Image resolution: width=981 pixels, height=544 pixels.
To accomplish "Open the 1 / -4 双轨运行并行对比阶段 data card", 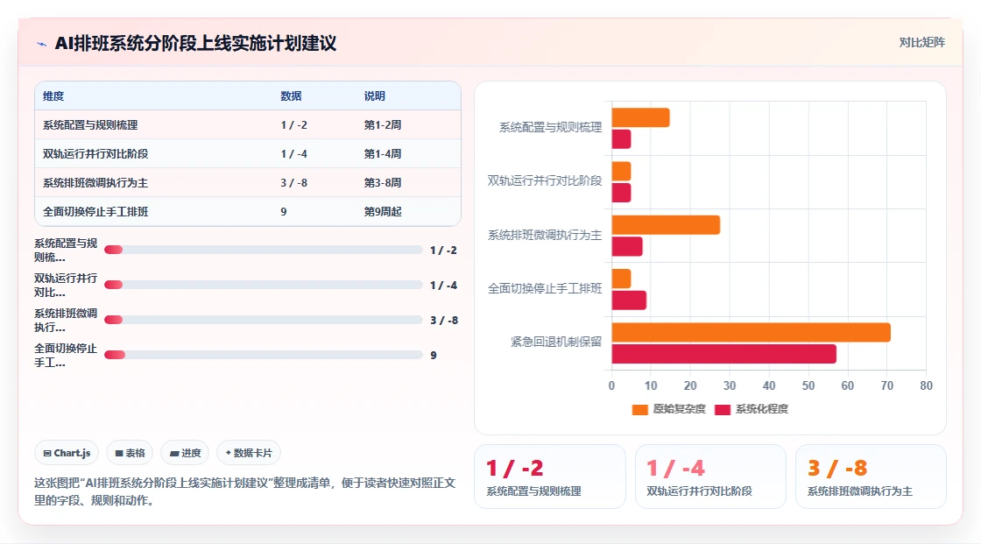I will [710, 477].
